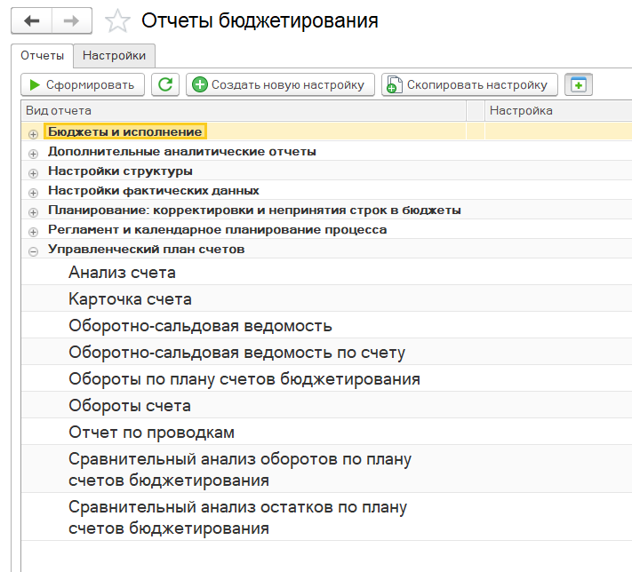Select the Отчет по проводкам report
The image size is (632, 572).
pyautogui.click(x=151, y=433)
